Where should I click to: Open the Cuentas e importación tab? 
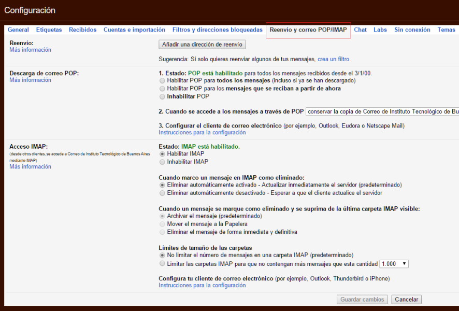tap(134, 30)
